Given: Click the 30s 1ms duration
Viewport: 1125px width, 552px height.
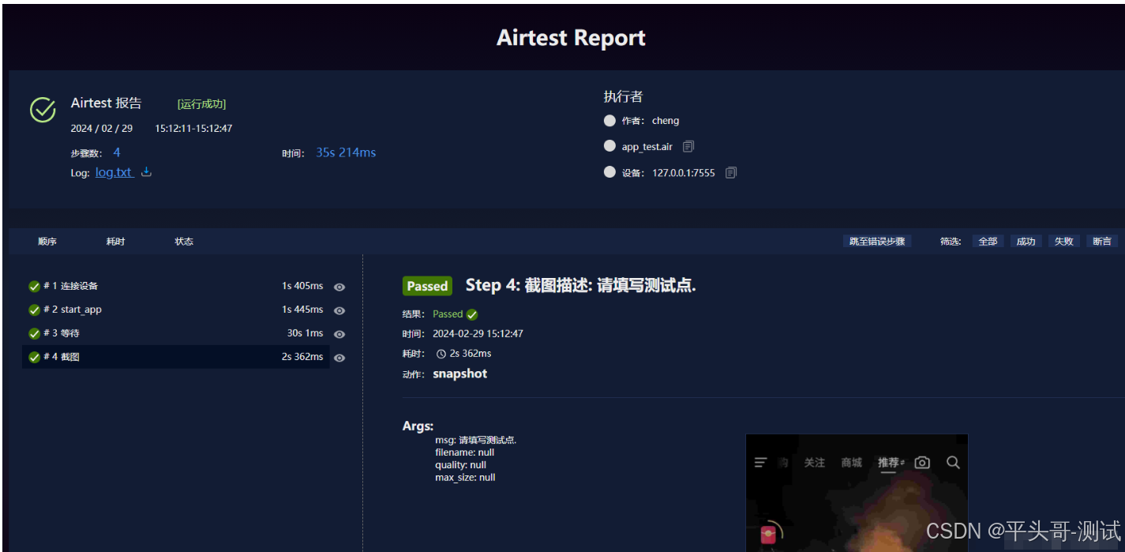Looking at the screenshot, I should [x=305, y=333].
